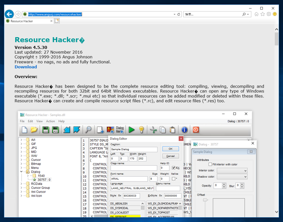Open the File menu in Resource Hacker

(x=22, y=121)
